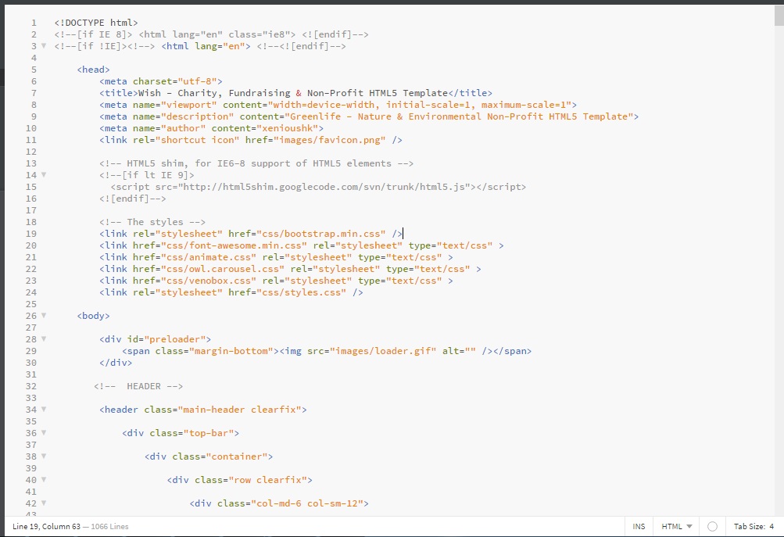784x537 pixels.
Task: Click the 1066 Lines count in status bar
Action: [x=109, y=527]
